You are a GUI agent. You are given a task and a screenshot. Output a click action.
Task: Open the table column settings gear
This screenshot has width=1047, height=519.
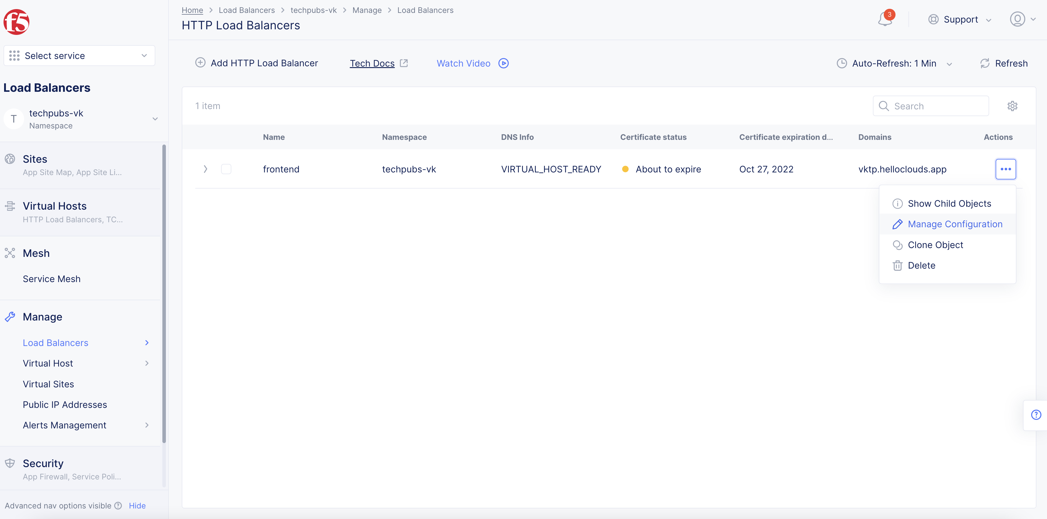(x=1012, y=106)
